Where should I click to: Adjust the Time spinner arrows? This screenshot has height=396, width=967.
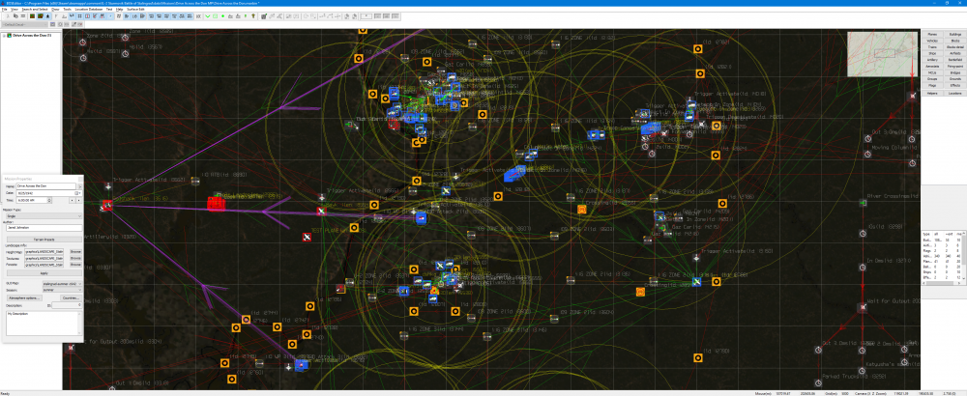point(49,200)
